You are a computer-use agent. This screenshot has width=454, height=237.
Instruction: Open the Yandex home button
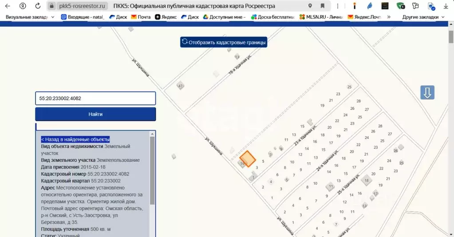pos(22,6)
